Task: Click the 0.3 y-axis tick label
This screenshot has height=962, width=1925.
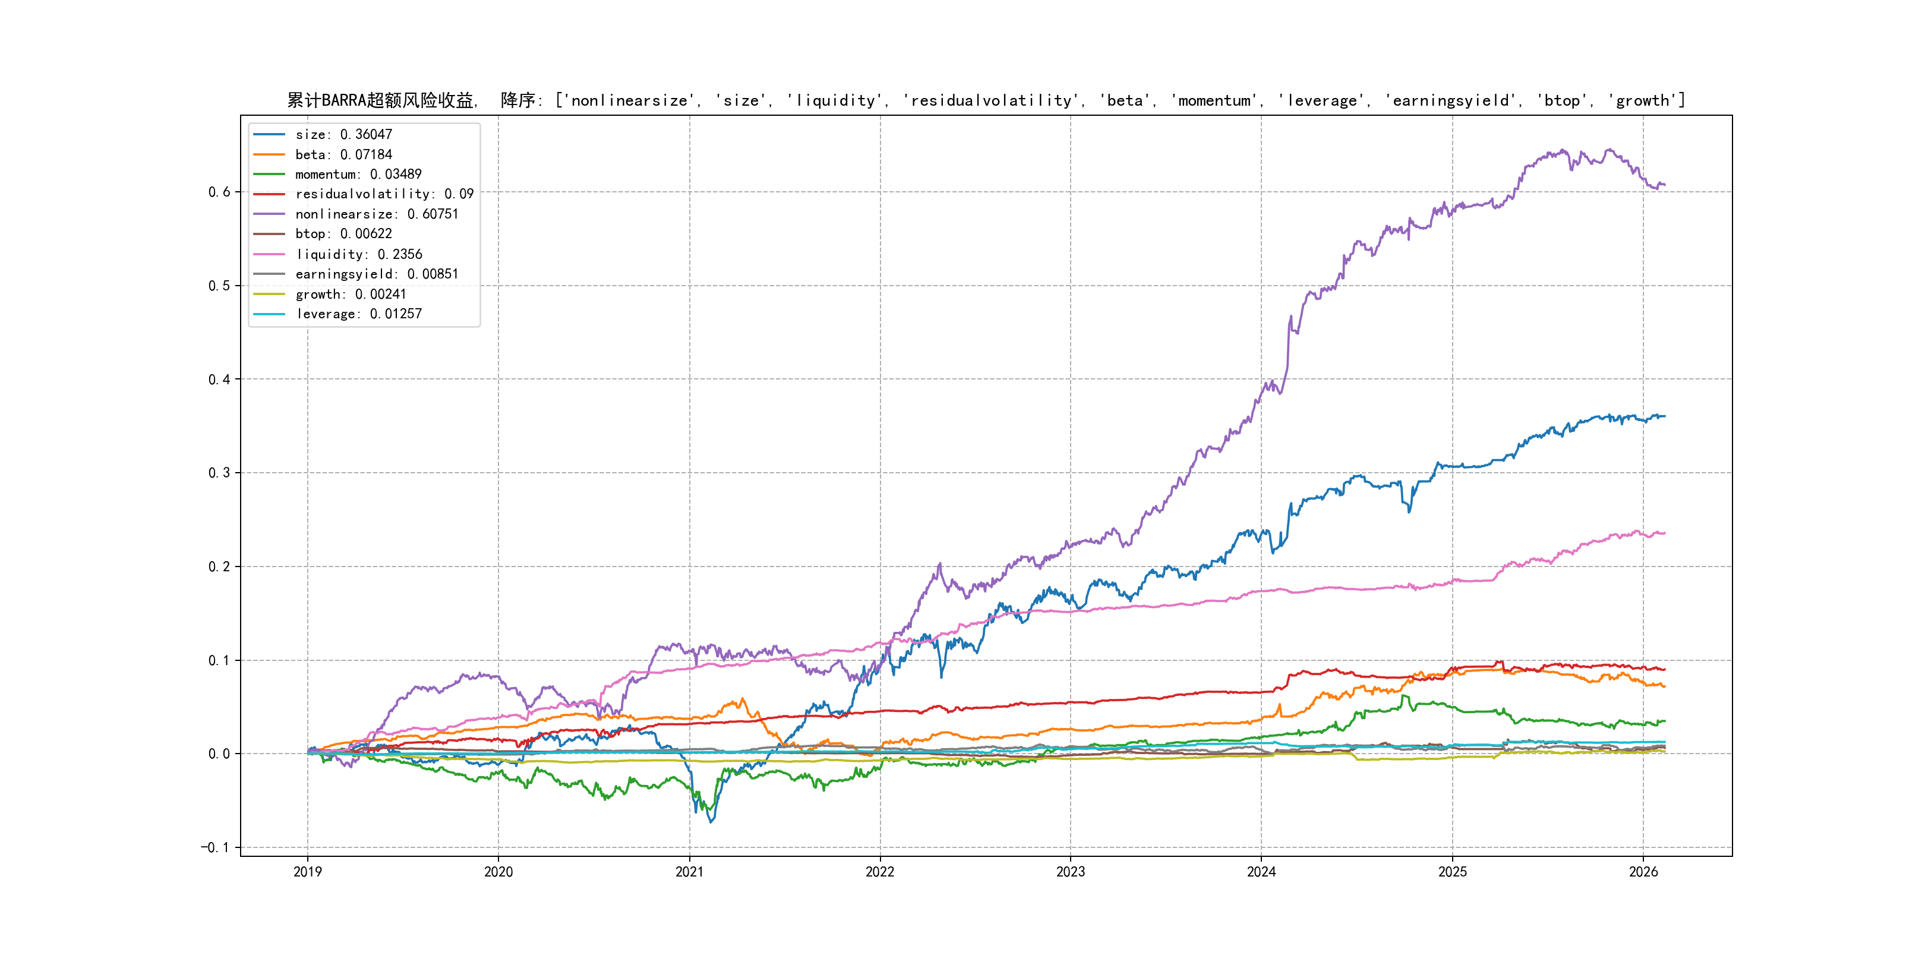Action: click(x=219, y=473)
